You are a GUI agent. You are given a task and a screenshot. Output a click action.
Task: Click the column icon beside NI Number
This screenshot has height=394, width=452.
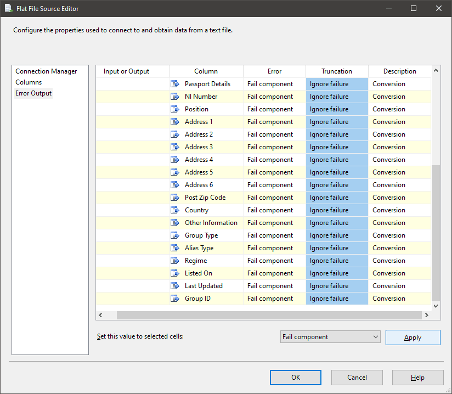click(x=175, y=97)
